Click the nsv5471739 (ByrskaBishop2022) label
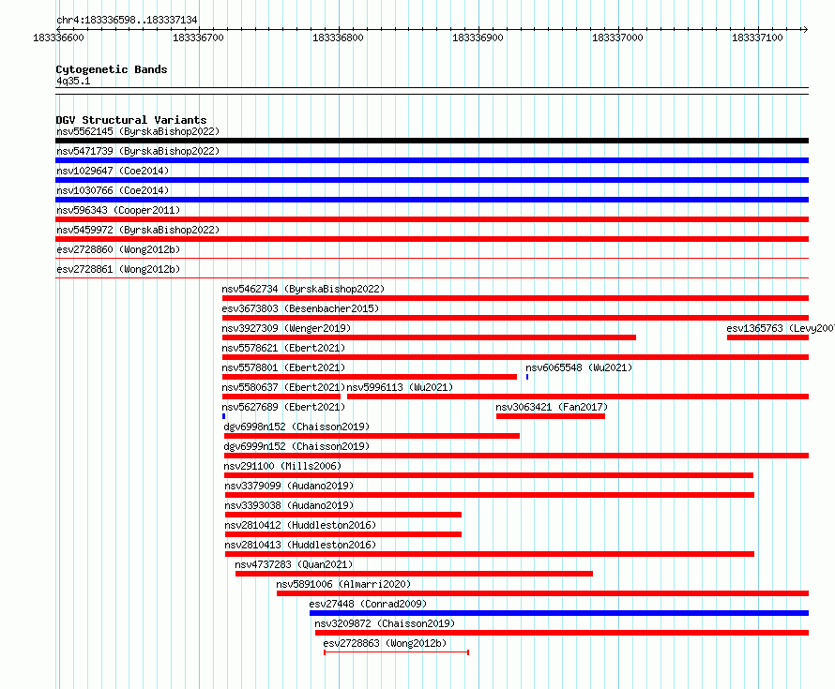 [138, 151]
